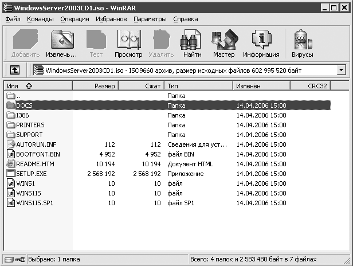The image size is (353, 266).
Task: Select the I386 folder
Action: pos(23,115)
